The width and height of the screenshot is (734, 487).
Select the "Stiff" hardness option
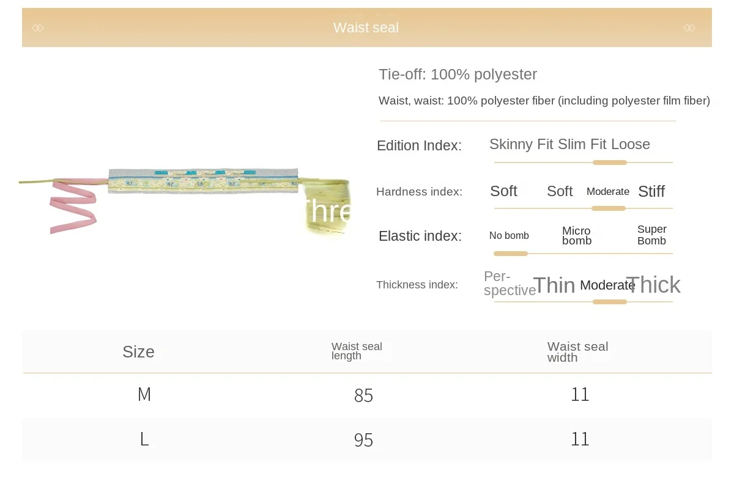(651, 191)
